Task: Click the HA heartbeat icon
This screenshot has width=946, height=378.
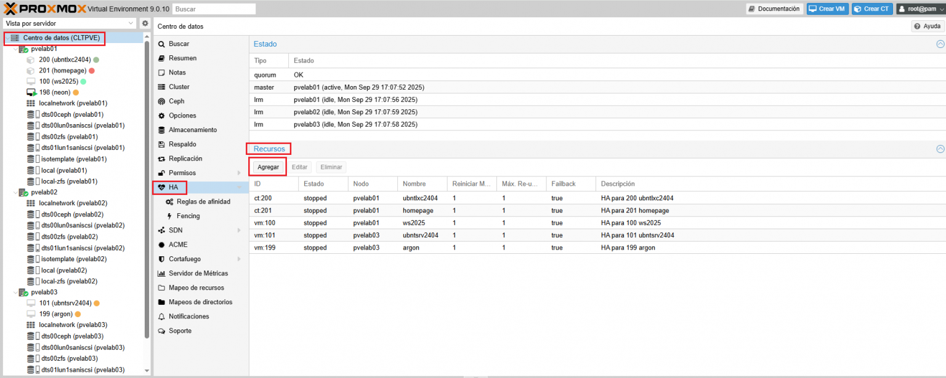Action: click(x=161, y=187)
